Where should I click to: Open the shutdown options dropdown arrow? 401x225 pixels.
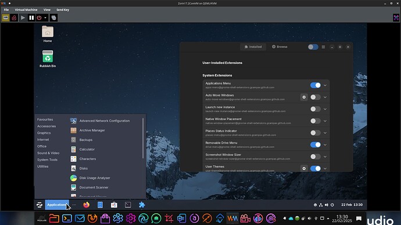[45, 18]
